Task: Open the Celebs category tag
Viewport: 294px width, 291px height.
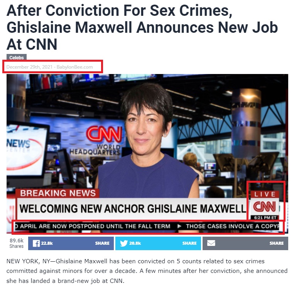Action: [17, 57]
